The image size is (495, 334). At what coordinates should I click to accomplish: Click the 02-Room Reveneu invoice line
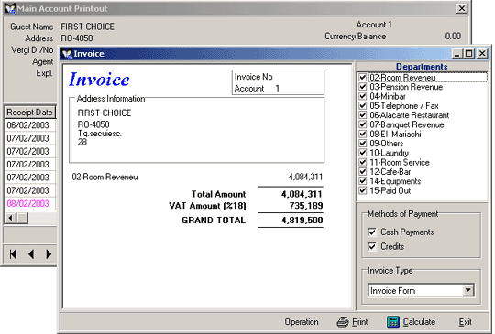click(x=197, y=177)
